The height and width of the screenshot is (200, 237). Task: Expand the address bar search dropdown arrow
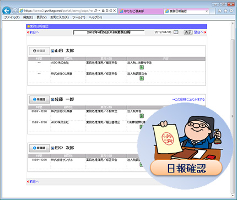(99, 11)
